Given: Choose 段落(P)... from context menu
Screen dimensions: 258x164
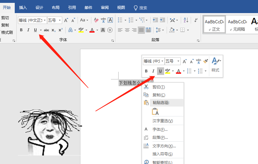Looking at the screenshot, I should coord(163,138).
